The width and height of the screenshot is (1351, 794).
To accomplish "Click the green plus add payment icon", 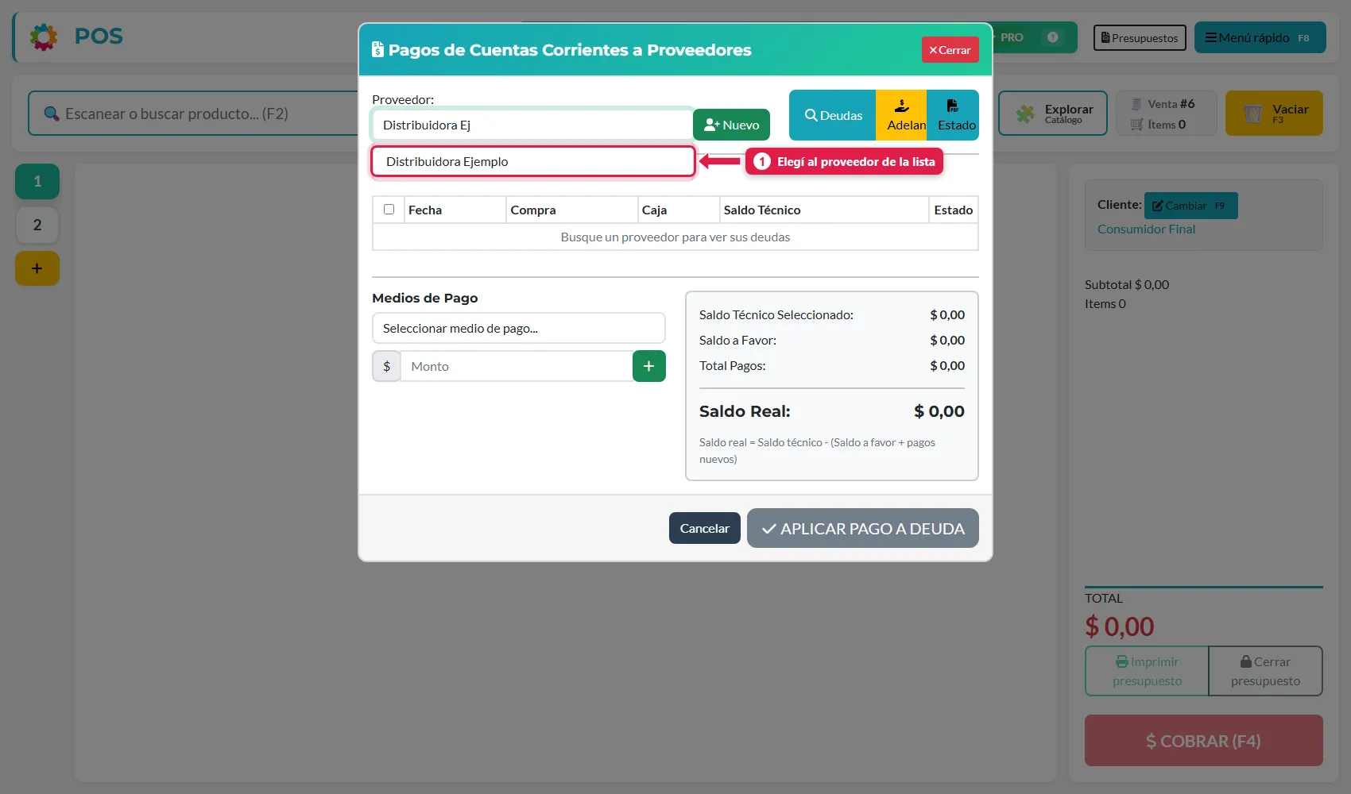I will click(x=648, y=366).
